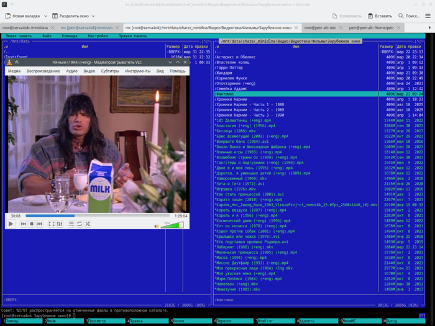Click total duration 1:29:04 in VLC
Screen dimensions: 435x326
[181, 215]
